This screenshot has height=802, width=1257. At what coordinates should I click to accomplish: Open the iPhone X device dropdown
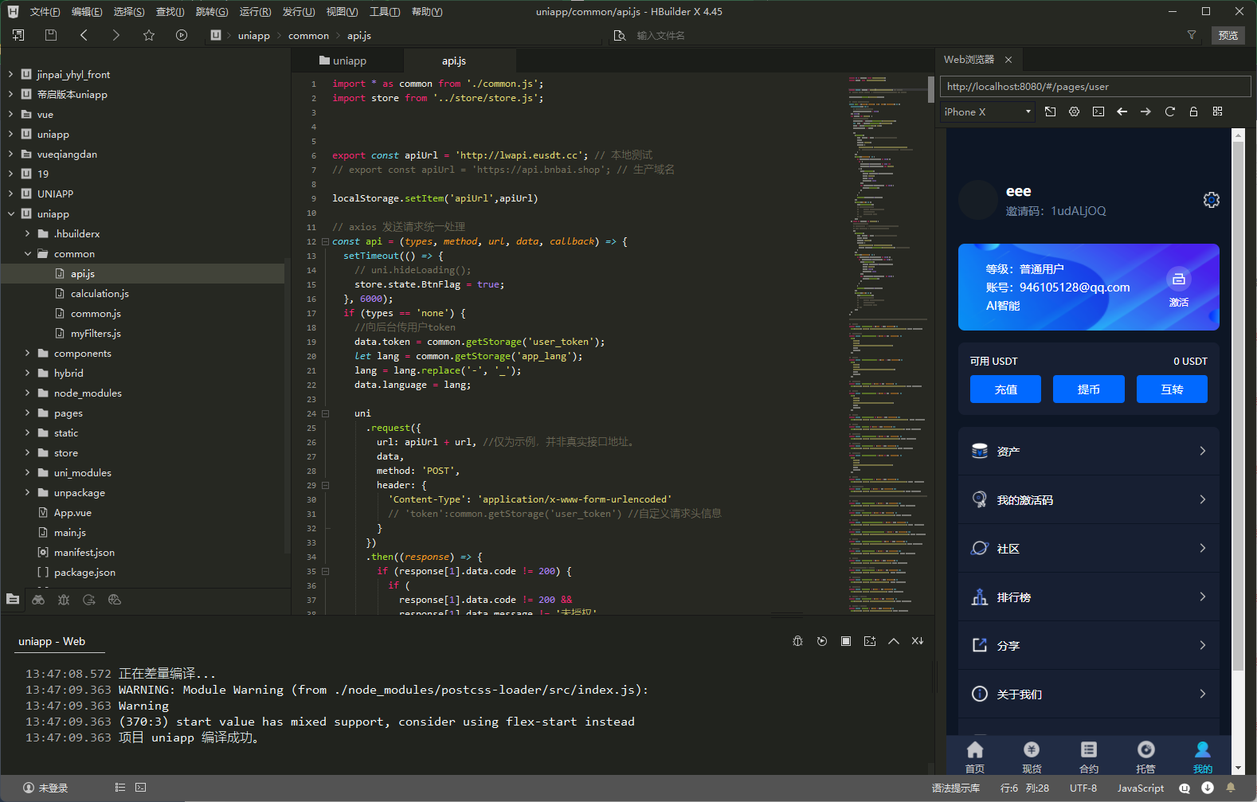(x=987, y=111)
